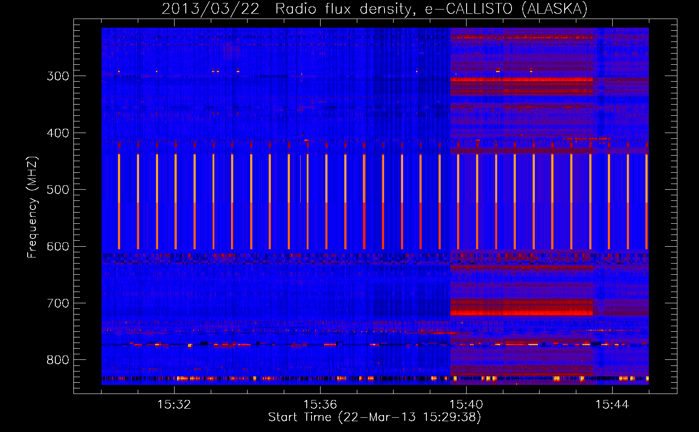Screen dimensions: 699x432
Task: Select the 'Frequency (MHZ)' y-axis label
Action: coord(33,207)
